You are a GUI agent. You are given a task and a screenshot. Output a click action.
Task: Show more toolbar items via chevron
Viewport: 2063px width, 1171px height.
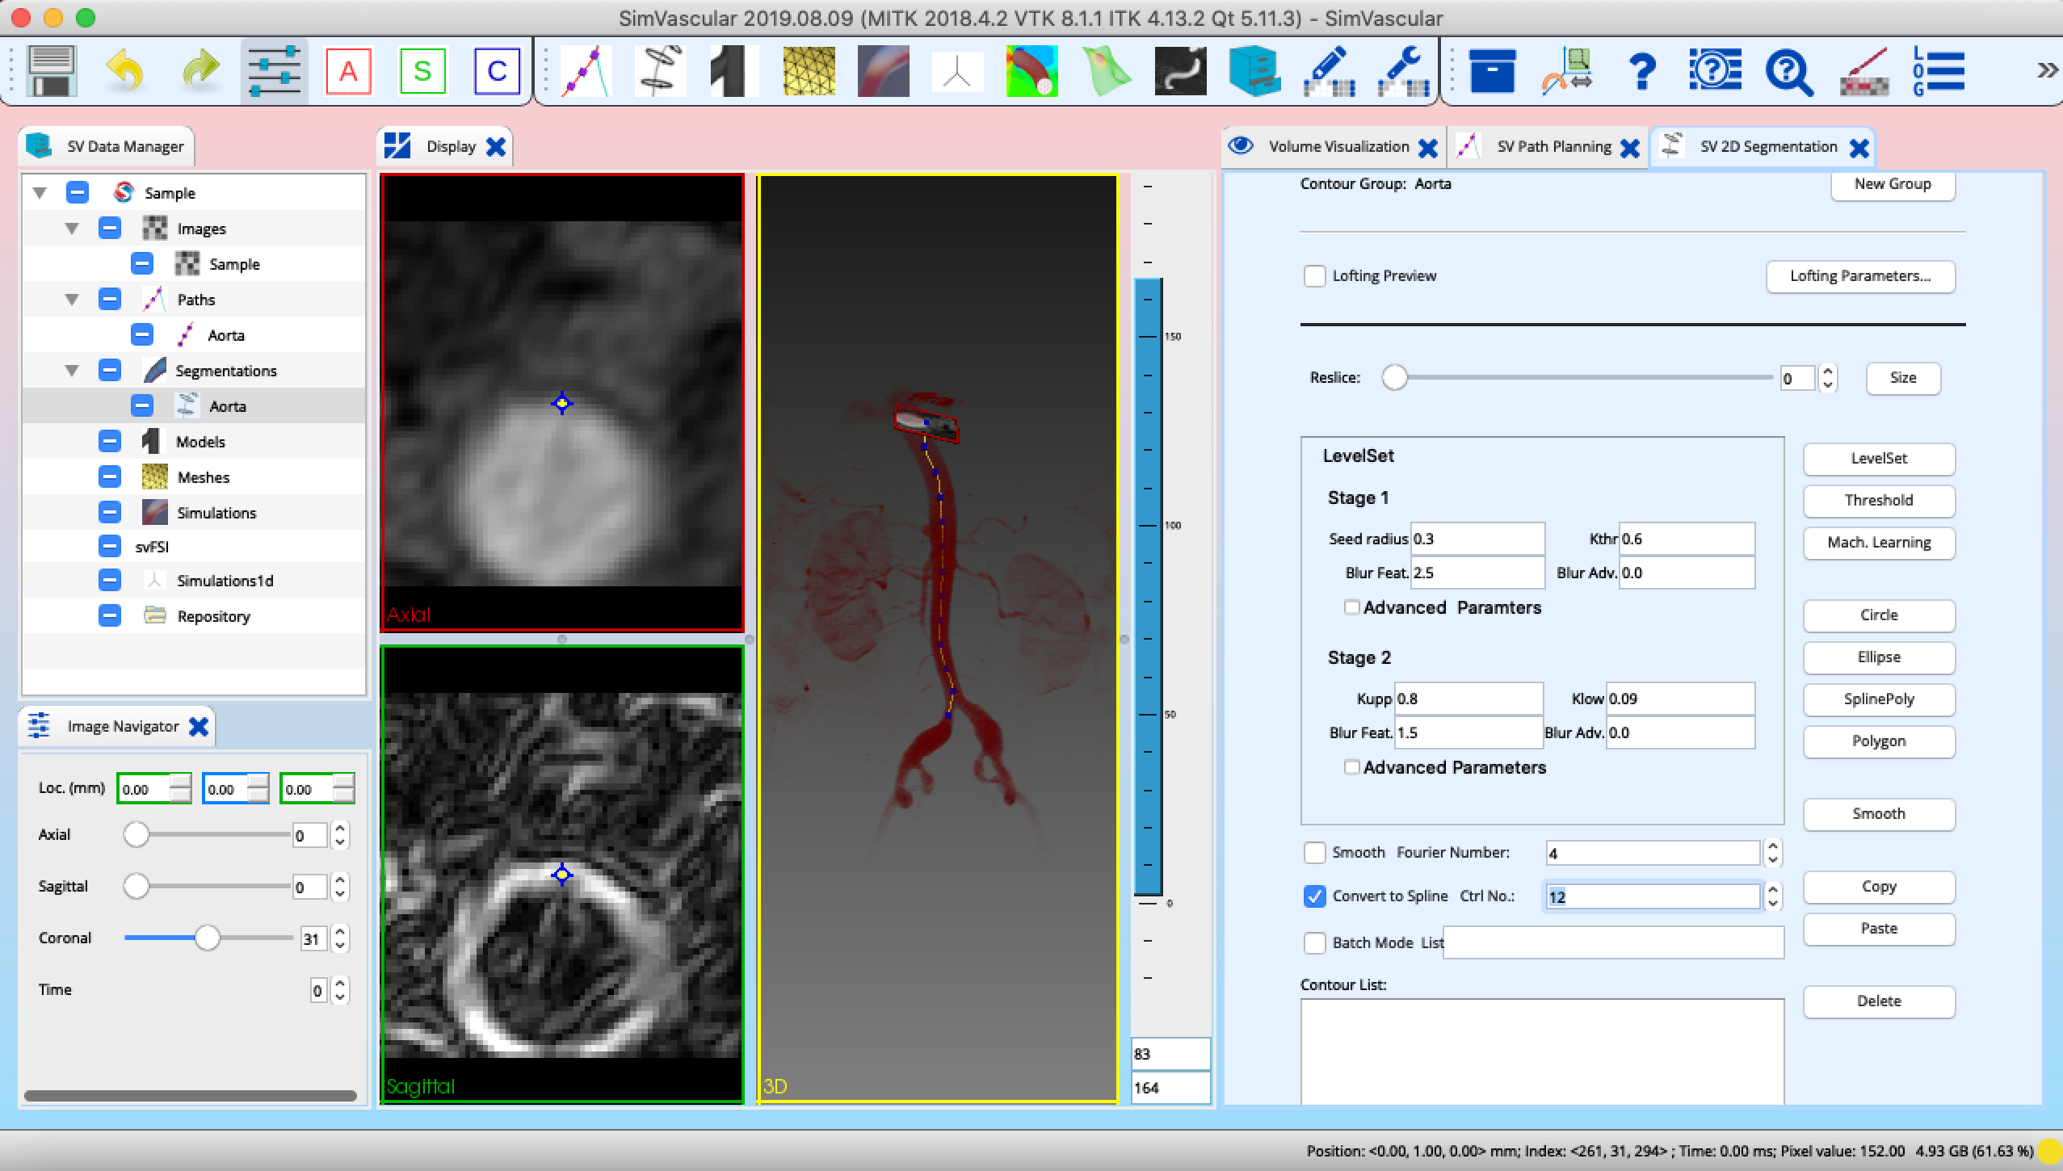click(x=2047, y=71)
